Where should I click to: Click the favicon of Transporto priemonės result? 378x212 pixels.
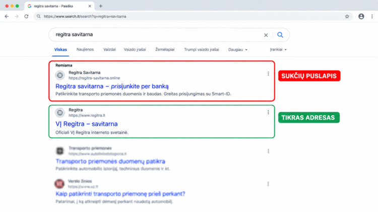pos(60,151)
